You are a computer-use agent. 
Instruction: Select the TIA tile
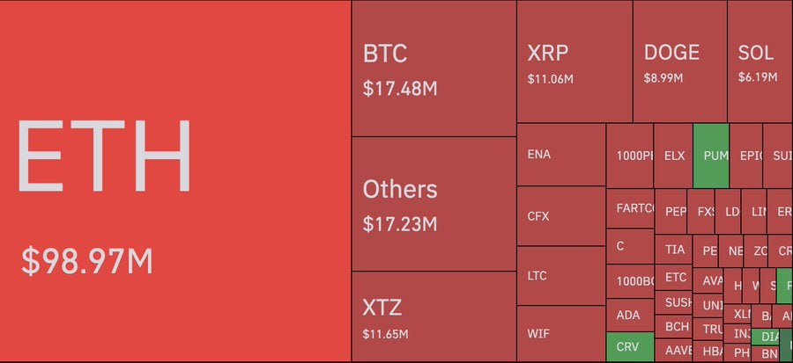pos(673,250)
